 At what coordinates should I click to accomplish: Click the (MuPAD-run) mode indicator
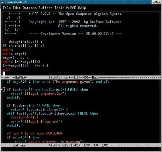[59, 78]
